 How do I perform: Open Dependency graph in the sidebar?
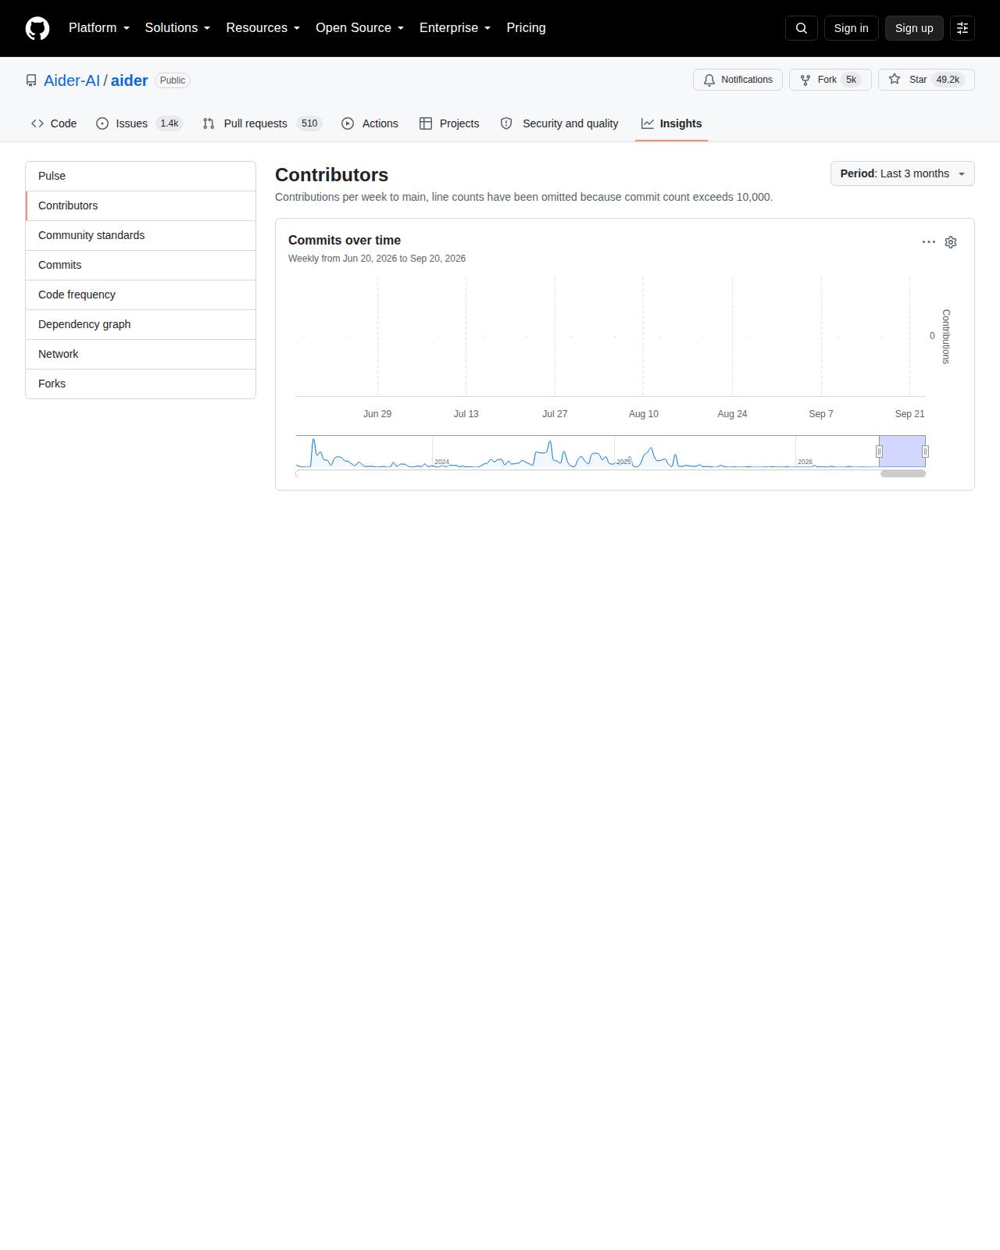[141, 324]
